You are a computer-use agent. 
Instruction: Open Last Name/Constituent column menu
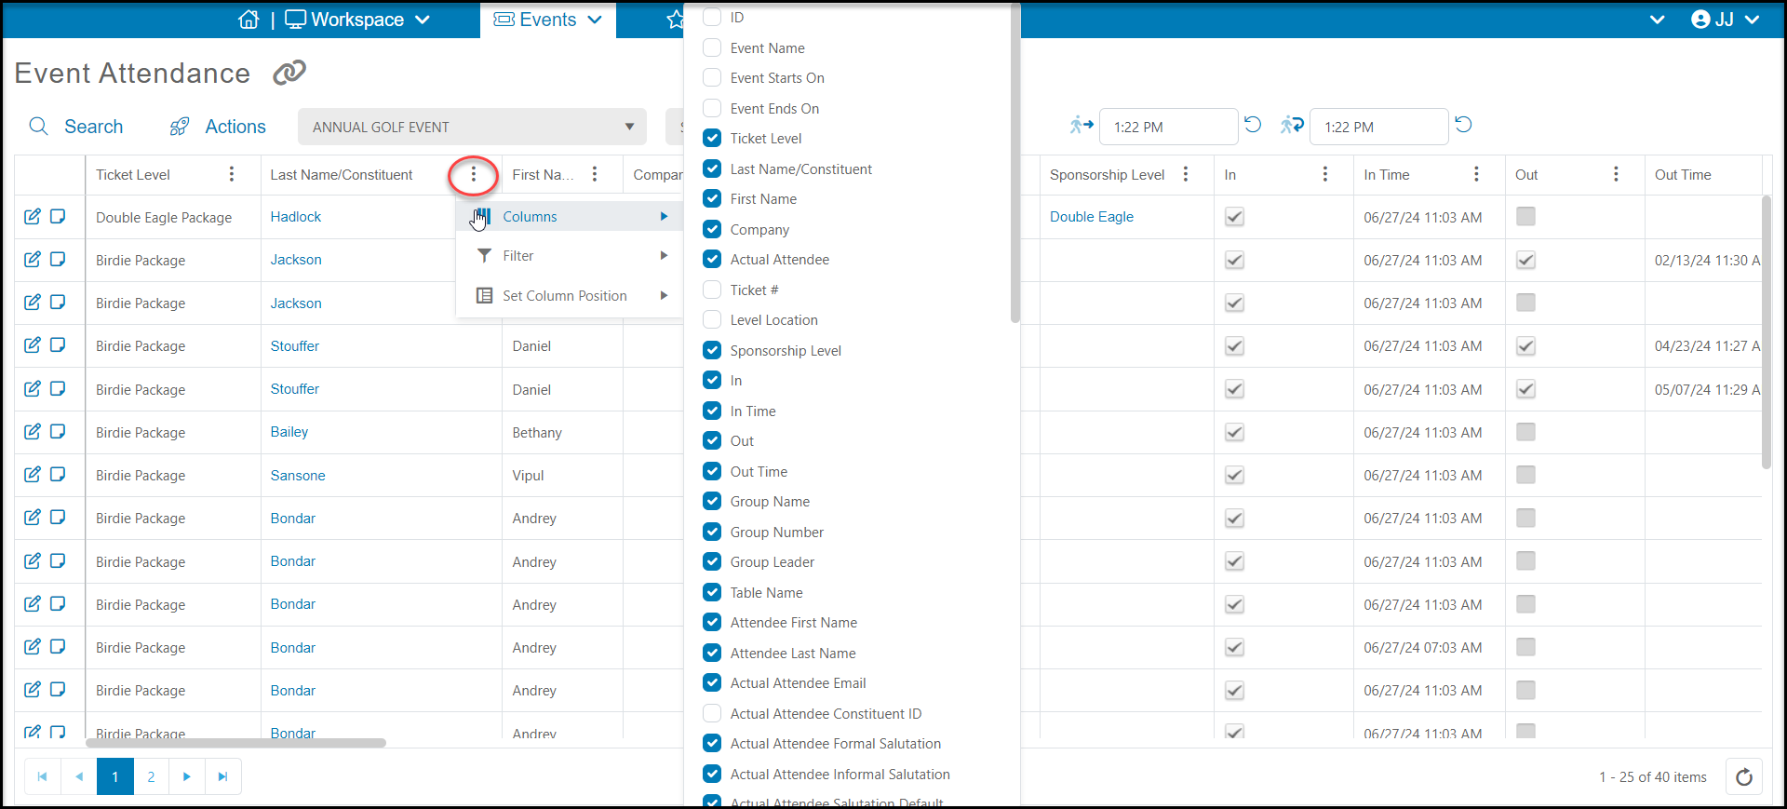[x=473, y=174]
